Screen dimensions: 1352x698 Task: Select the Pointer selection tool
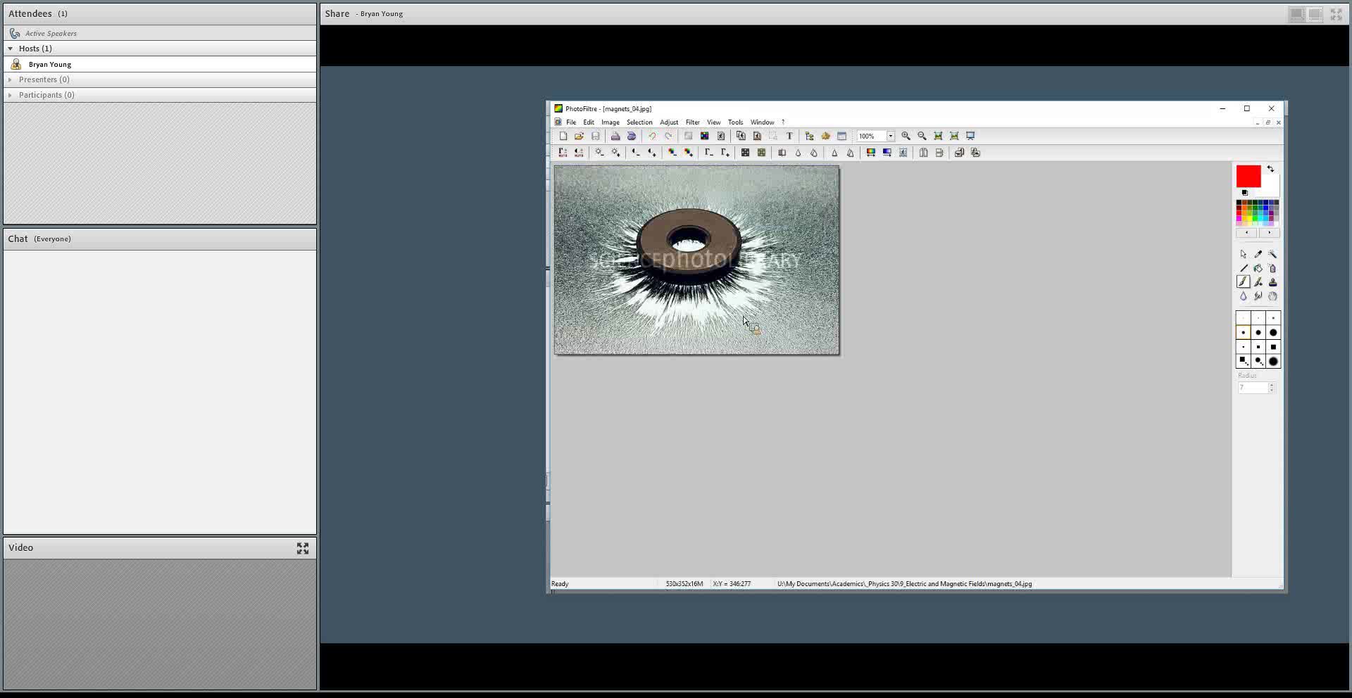[x=1244, y=254]
